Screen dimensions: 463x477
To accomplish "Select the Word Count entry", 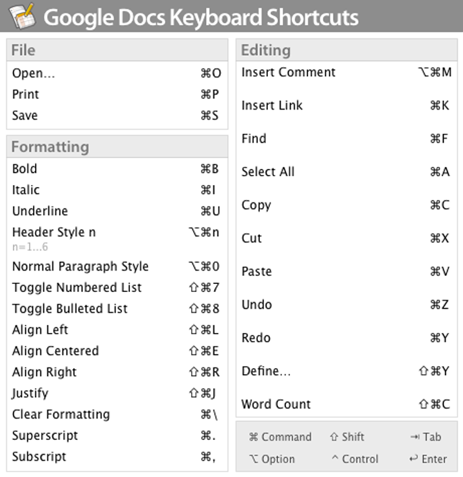I will [x=276, y=404].
